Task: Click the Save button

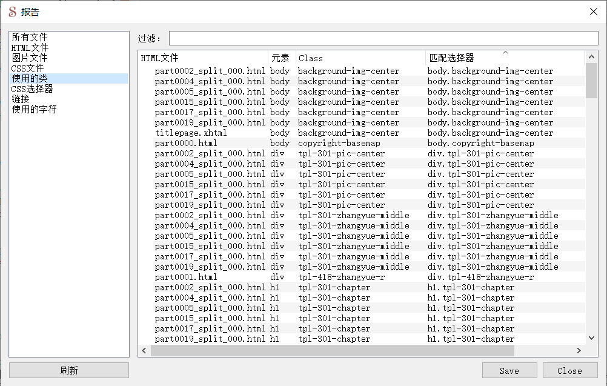Action: pyautogui.click(x=509, y=370)
